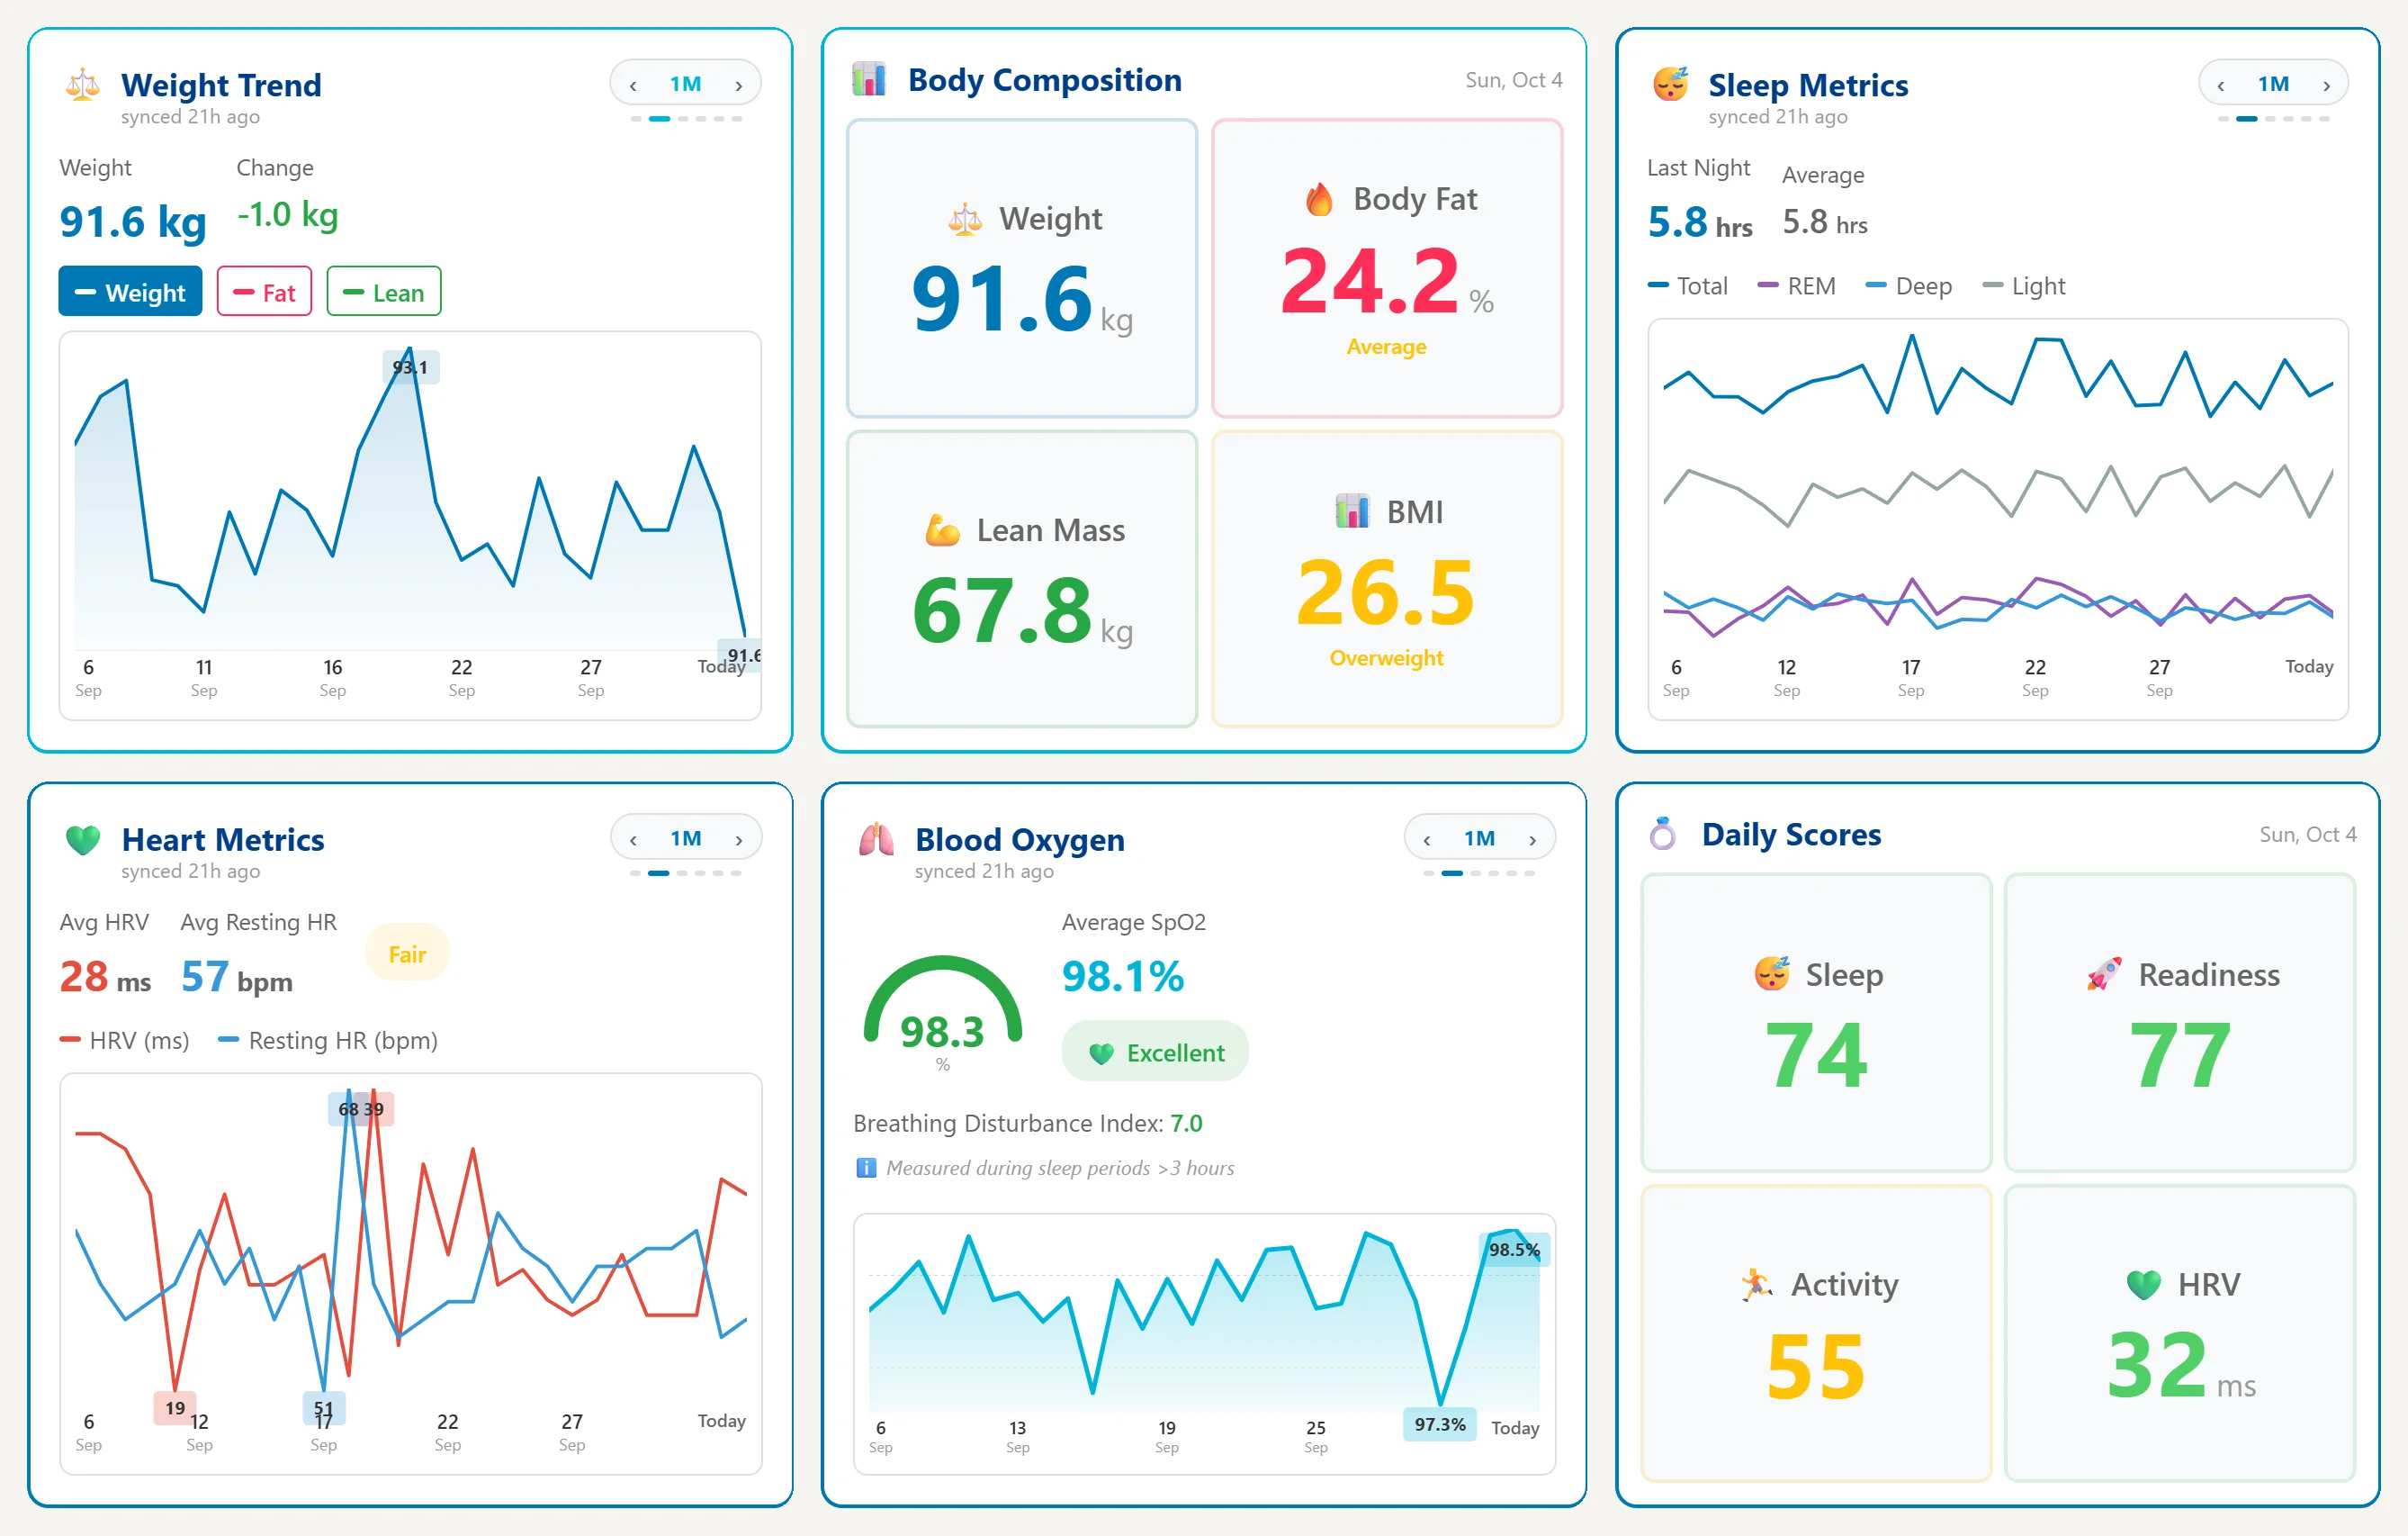Toggle the Weight series in Weight Trend

(130, 293)
